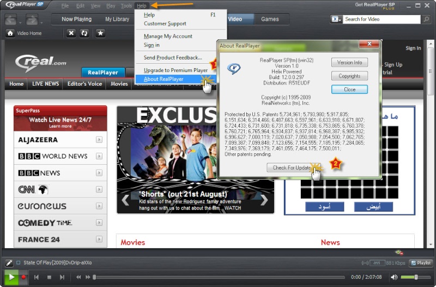The image size is (436, 287).
Task: Click in the Search for Video field
Action: point(381,19)
